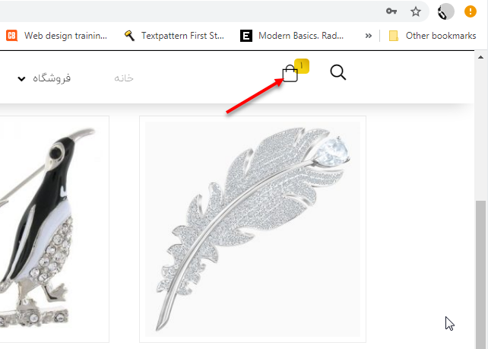Show the hidden bookmarks overflow chevron

click(x=368, y=36)
